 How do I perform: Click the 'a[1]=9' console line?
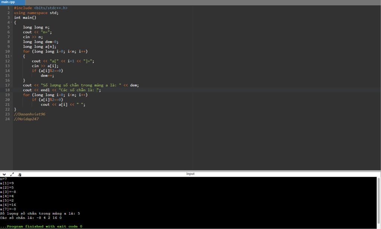coord(7,183)
